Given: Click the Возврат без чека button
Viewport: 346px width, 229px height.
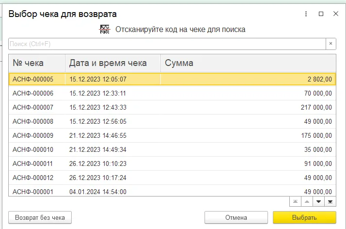Looking at the screenshot, I should pos(40,217).
